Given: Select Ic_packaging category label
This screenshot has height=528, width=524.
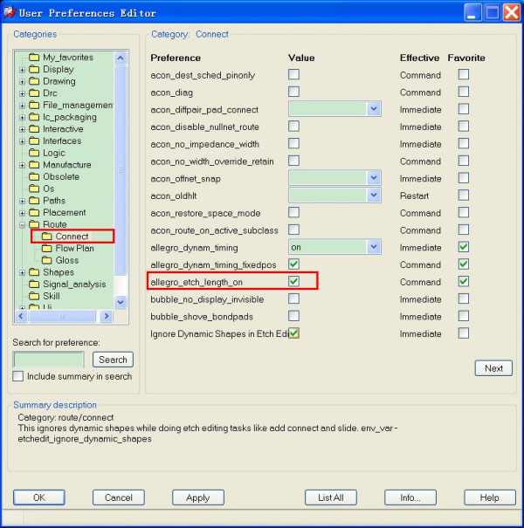Looking at the screenshot, I should tap(70, 117).
